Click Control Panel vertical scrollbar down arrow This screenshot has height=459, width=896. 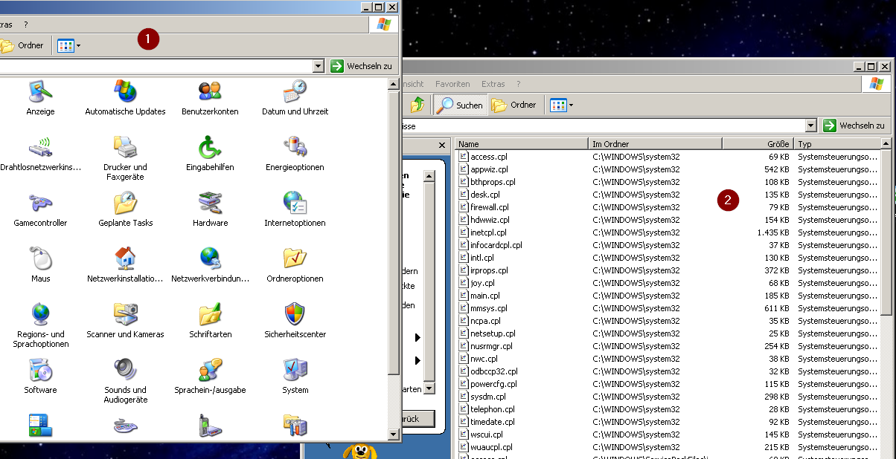coord(394,435)
